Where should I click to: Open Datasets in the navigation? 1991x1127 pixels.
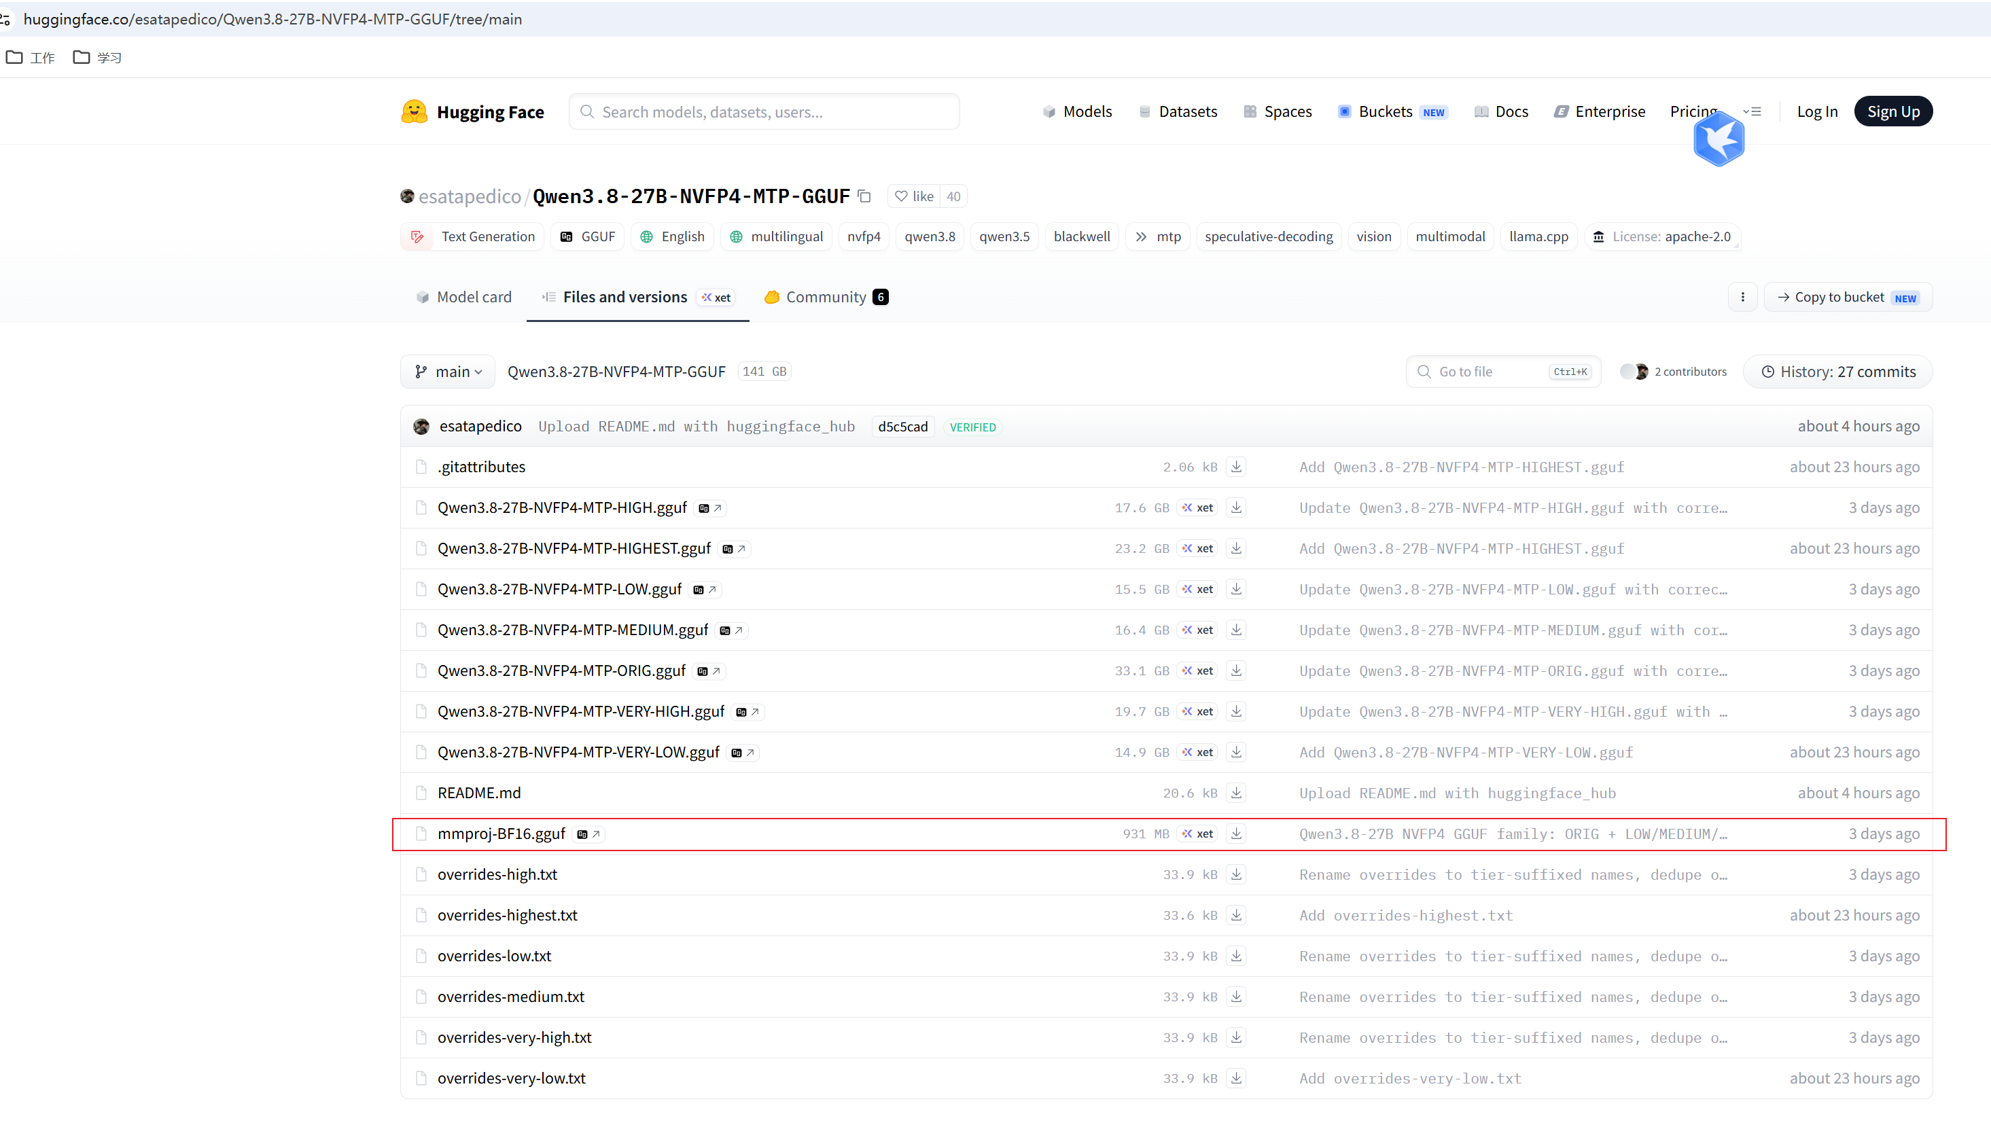1178,111
